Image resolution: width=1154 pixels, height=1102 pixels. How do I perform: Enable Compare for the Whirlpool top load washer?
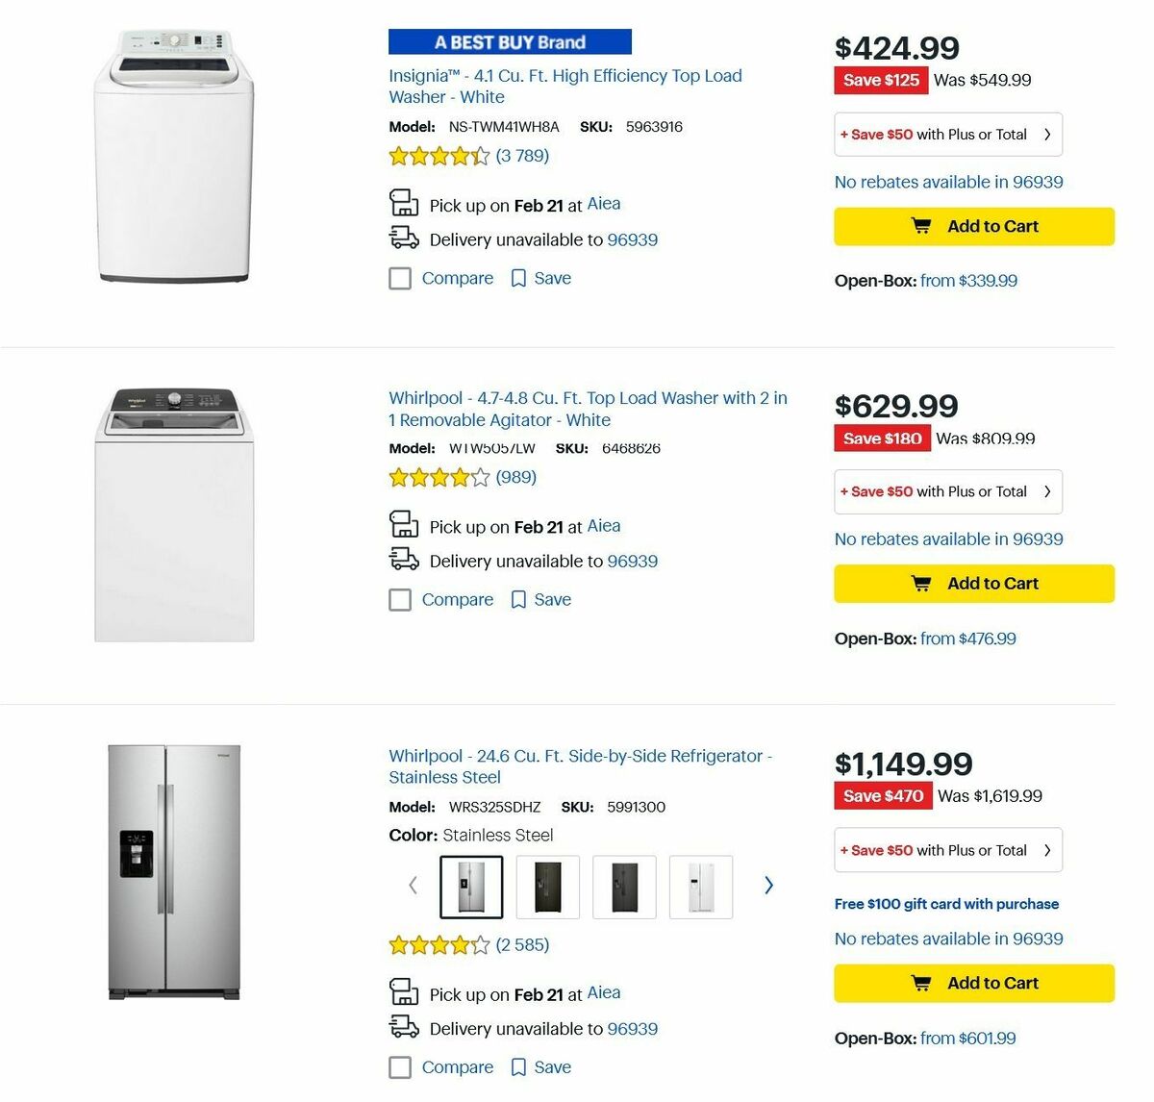coord(400,599)
